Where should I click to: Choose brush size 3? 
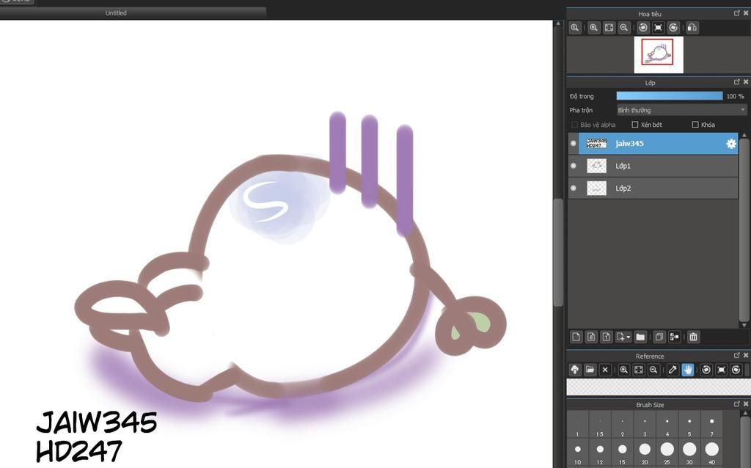[645, 425]
